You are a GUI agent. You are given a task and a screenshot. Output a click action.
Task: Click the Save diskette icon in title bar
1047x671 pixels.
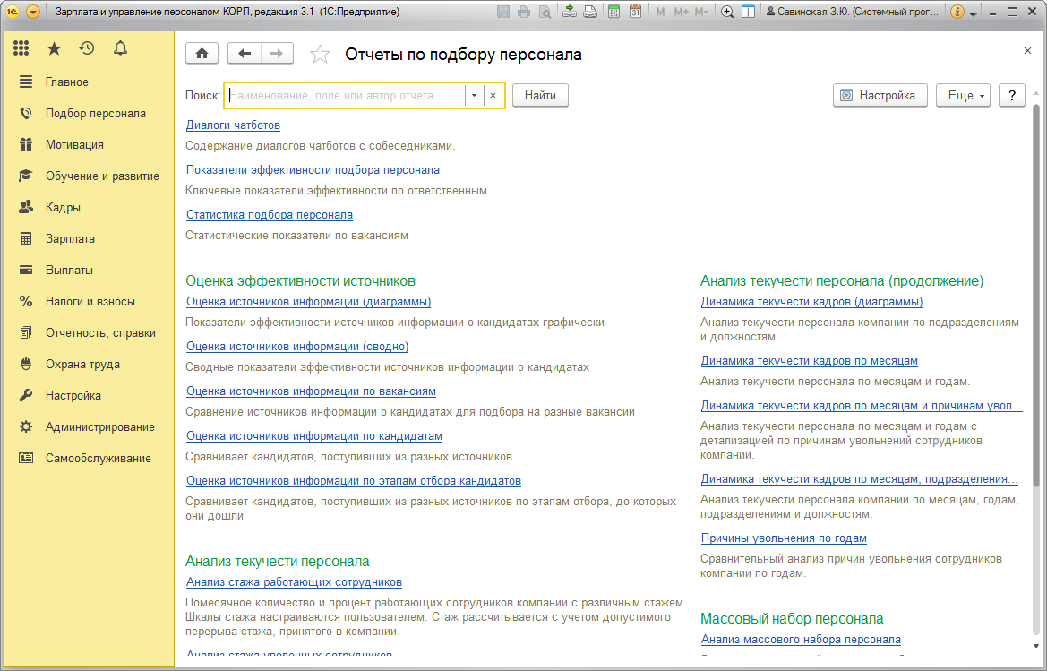pyautogui.click(x=503, y=12)
